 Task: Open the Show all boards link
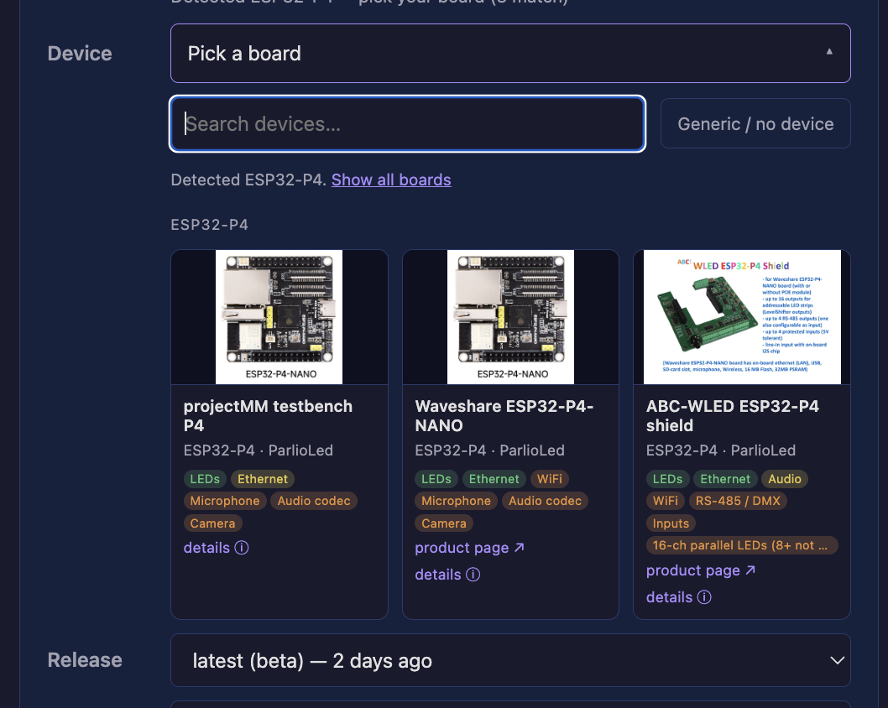point(391,180)
